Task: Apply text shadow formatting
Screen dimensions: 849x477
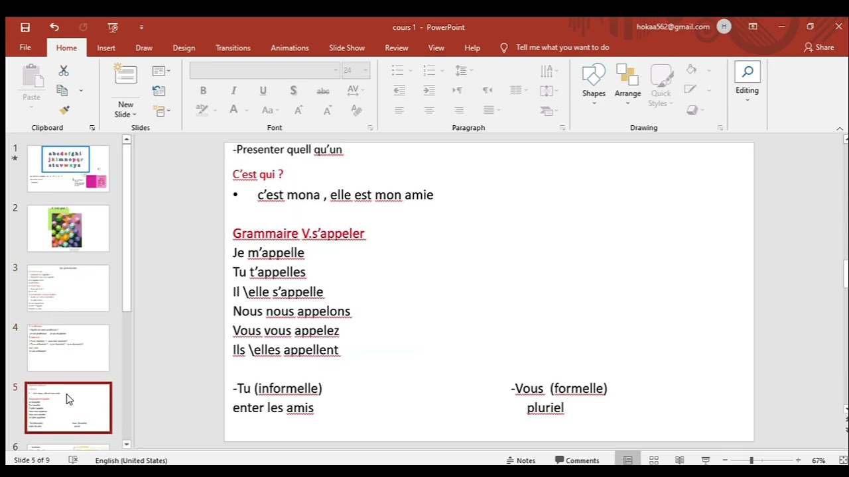Action: (293, 91)
